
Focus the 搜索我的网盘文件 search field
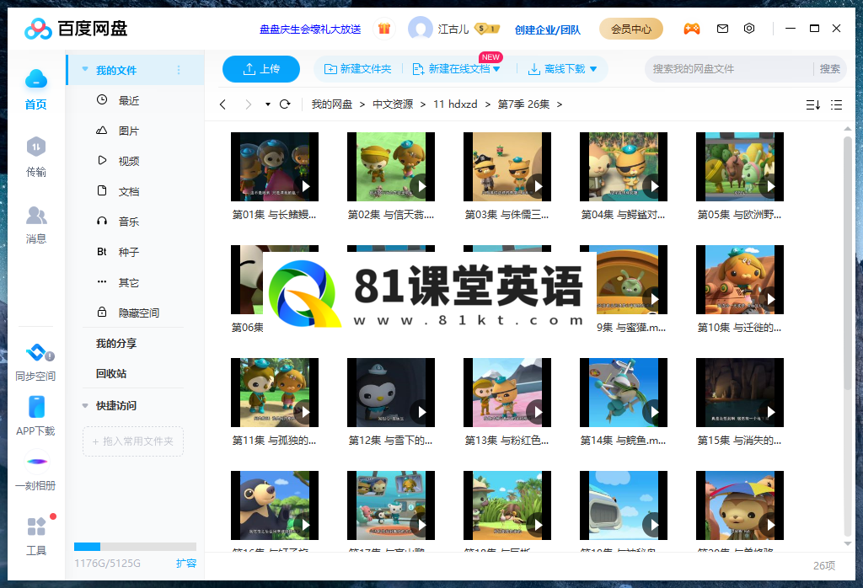point(728,69)
